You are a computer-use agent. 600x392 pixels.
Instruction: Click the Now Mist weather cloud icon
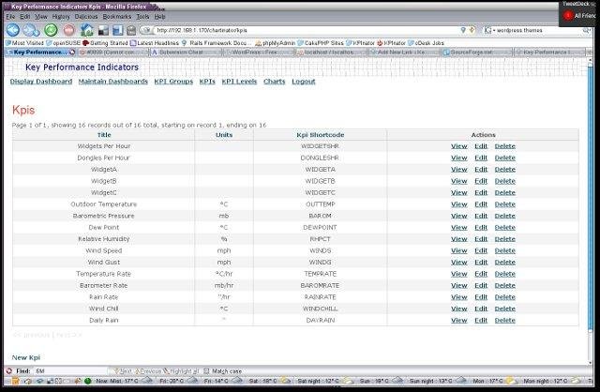pos(147,381)
